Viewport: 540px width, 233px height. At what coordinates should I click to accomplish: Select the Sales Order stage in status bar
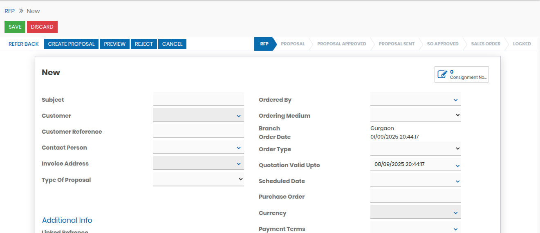[486, 44]
